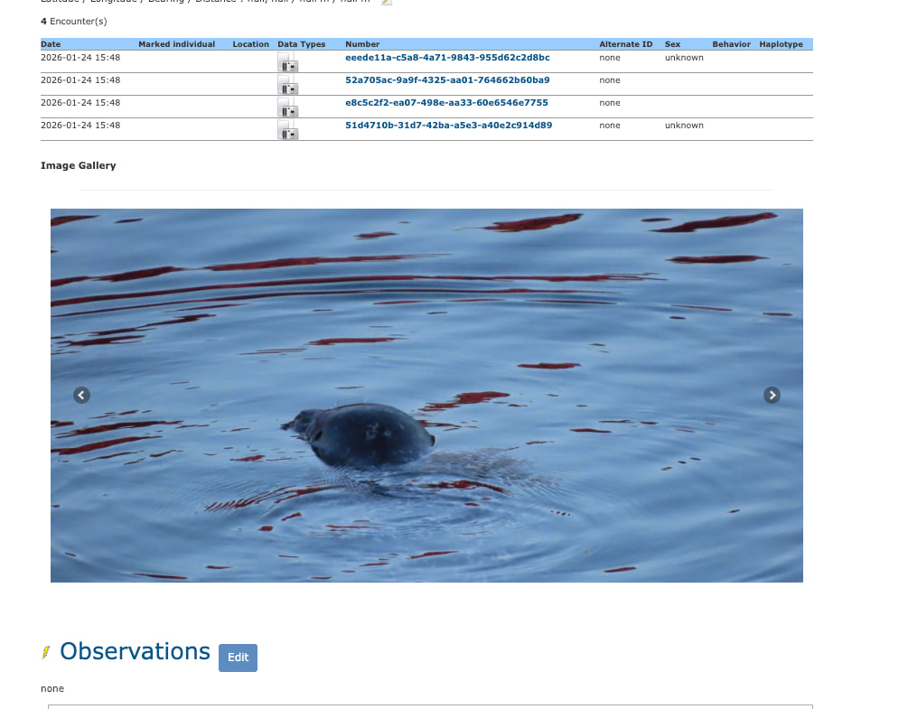Image resolution: width=908 pixels, height=709 pixels.
Task: Click the camera icon in the last encounter row
Action: tap(289, 132)
